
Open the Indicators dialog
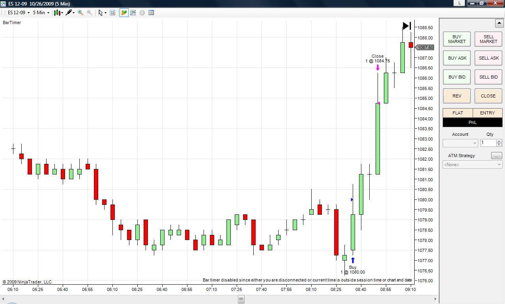[x=133, y=13]
